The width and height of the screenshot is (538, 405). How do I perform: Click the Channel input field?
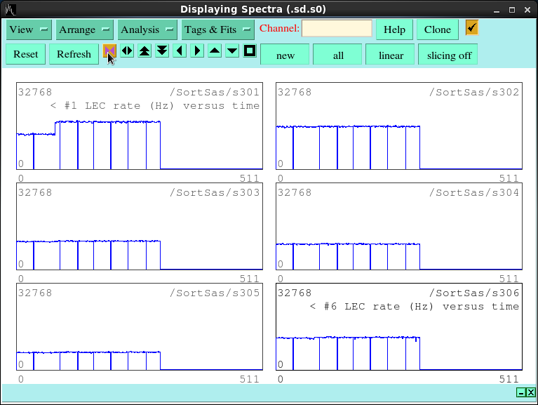pyautogui.click(x=337, y=28)
